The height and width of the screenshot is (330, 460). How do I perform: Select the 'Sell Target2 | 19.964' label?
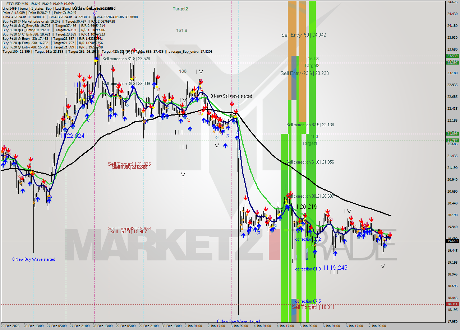pos(130,228)
